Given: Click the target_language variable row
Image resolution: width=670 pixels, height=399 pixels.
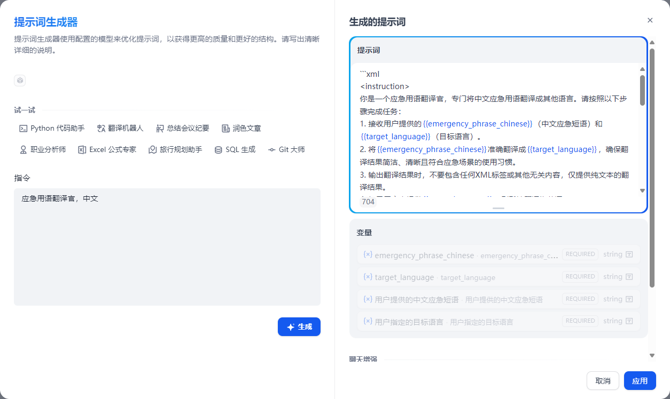Looking at the screenshot, I should point(498,277).
